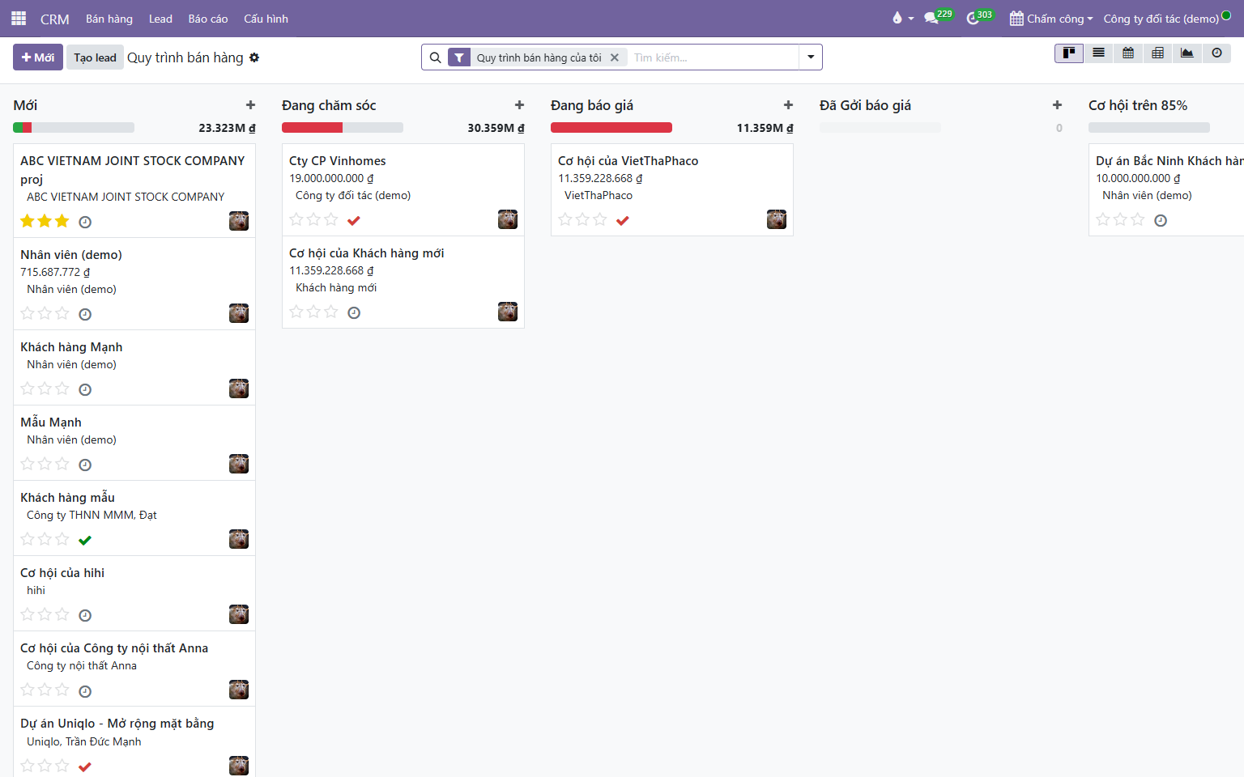Open the red activity check on Cty CP Vinhomes
This screenshot has width=1244, height=777.
(354, 221)
